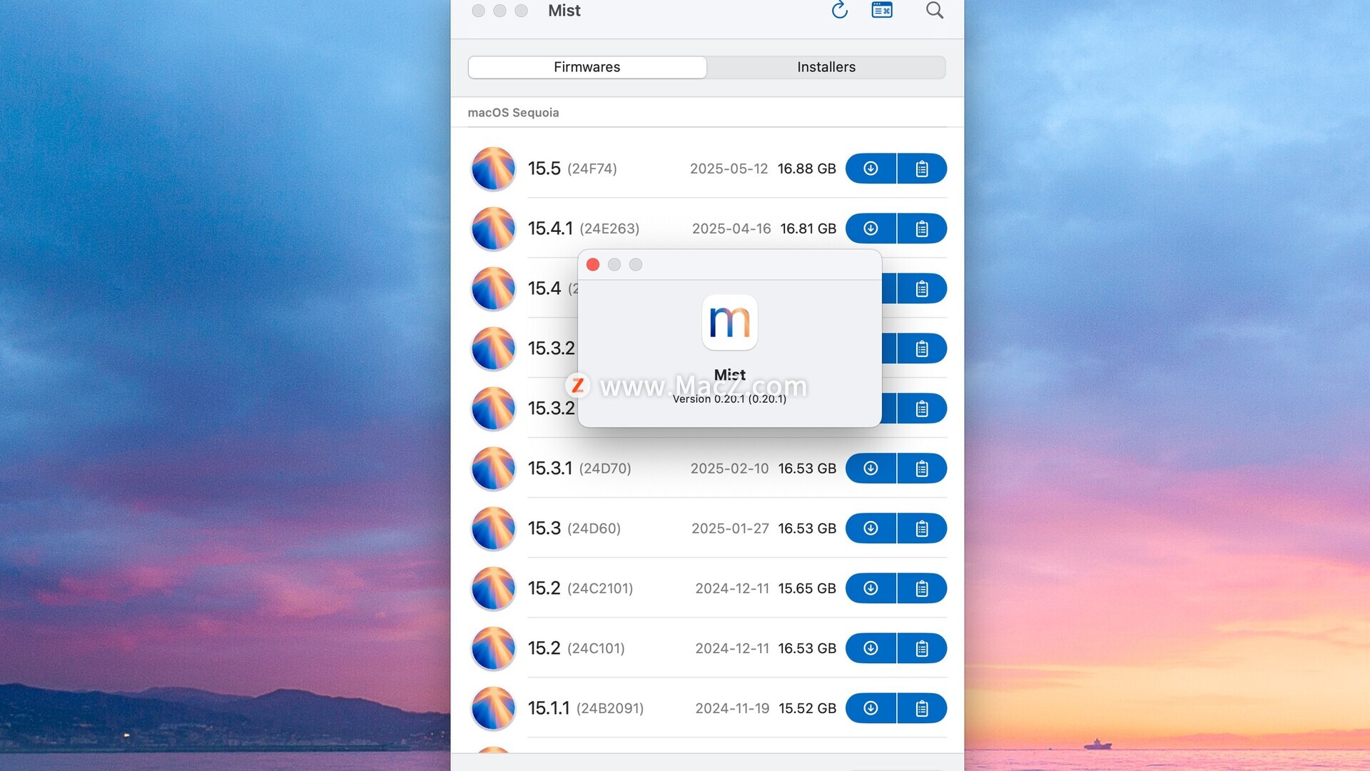Viewport: 1370px width, 771px height.
Task: Click the Sequoia icon beside 15.2 (24C2101)
Action: click(493, 588)
